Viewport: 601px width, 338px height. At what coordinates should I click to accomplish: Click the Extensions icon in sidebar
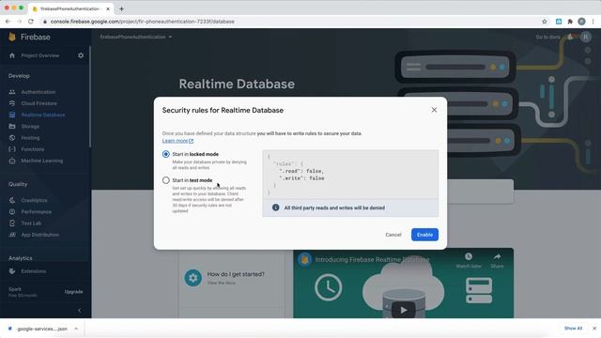click(12, 271)
